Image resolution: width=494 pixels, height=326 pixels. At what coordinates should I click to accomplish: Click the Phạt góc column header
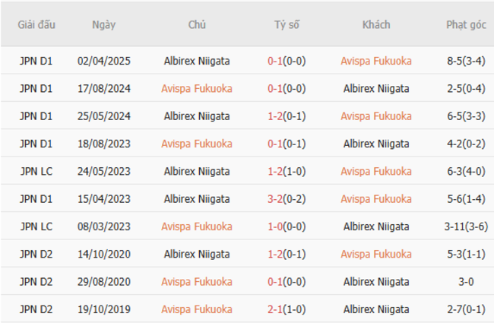coord(466,25)
